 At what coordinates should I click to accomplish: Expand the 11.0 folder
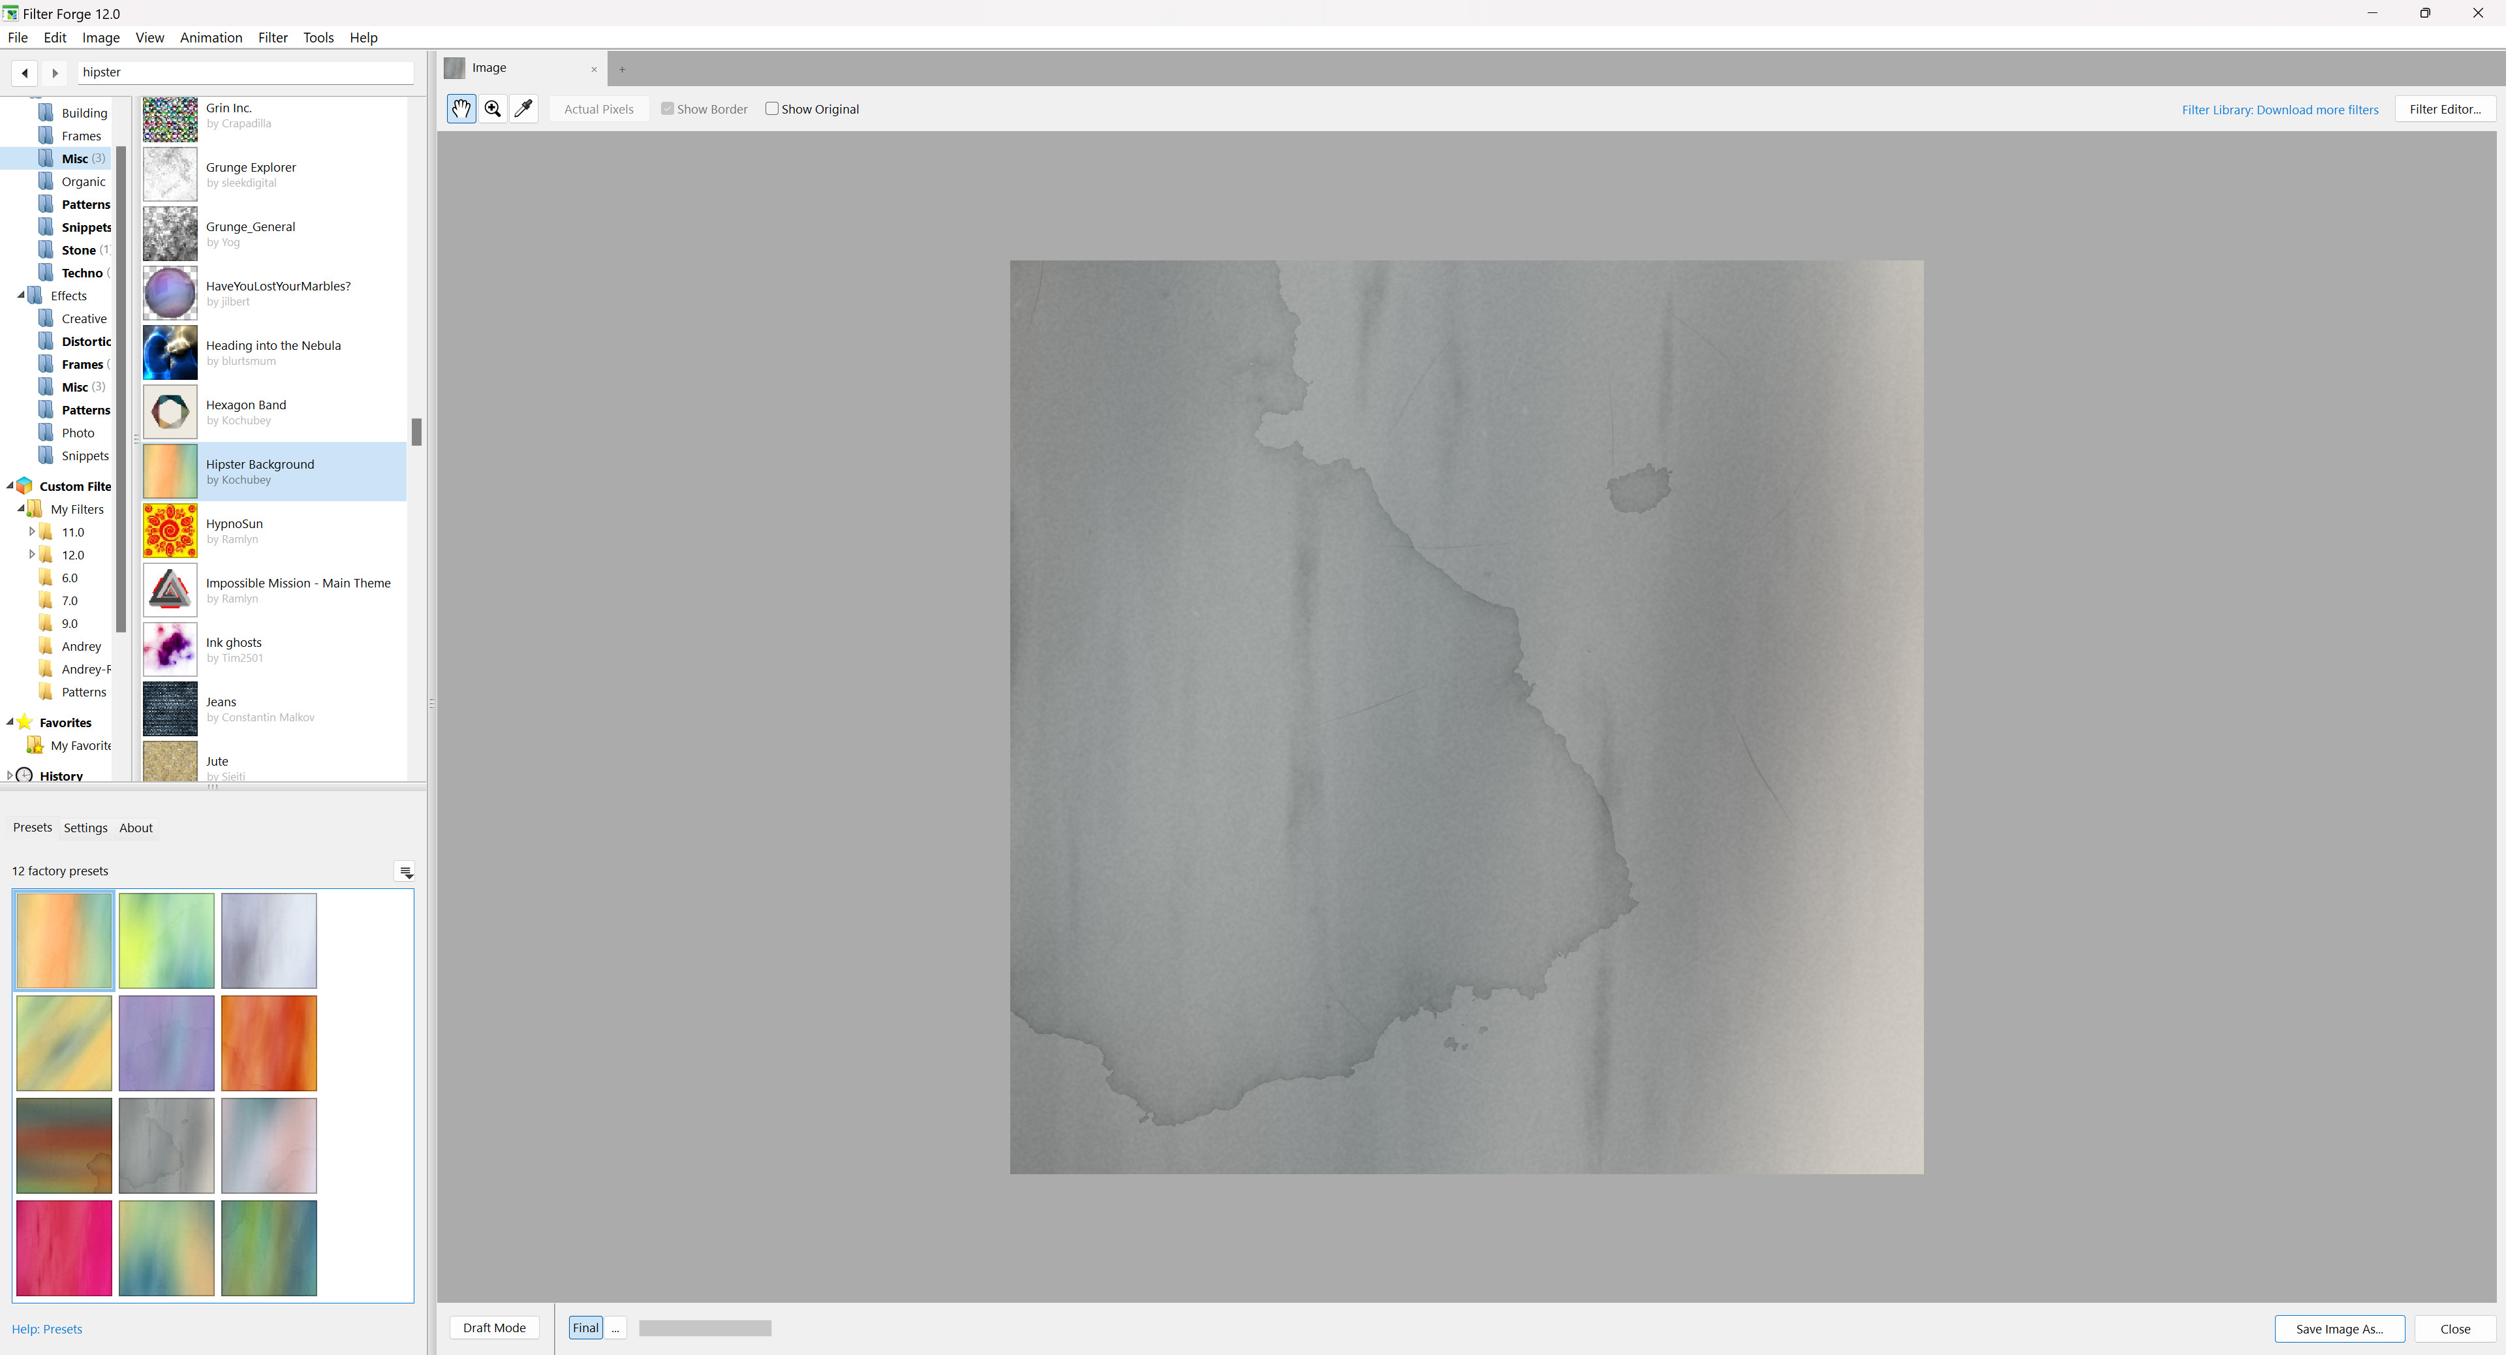click(32, 532)
